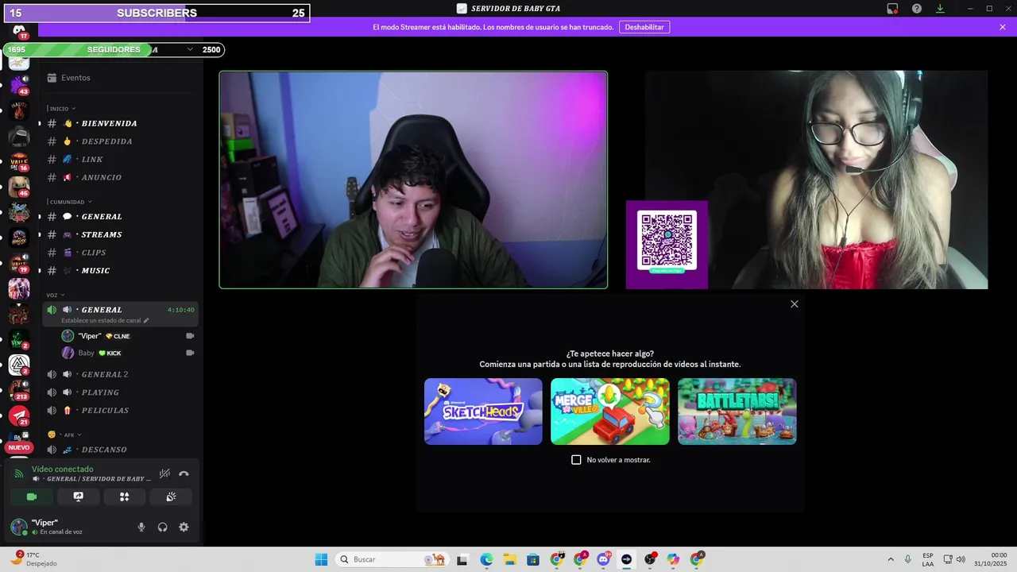Join the DESCANSO voice channel
The image size is (1017, 572).
point(121,450)
